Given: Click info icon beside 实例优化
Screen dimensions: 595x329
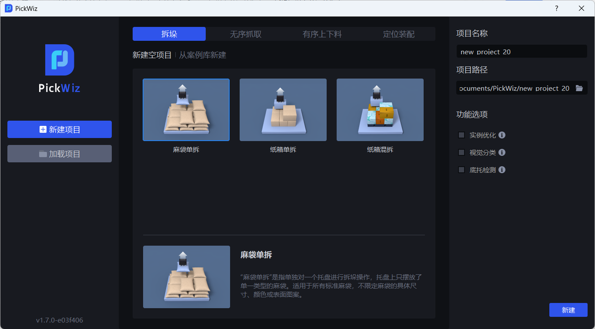Looking at the screenshot, I should [x=502, y=135].
